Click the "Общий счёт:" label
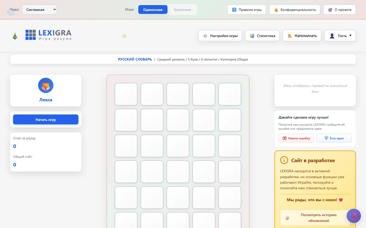The image size is (366, 228). [x=23, y=157]
